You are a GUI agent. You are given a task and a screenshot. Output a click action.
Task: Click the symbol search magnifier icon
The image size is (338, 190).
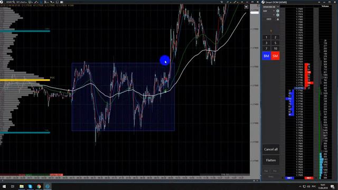pos(14,2)
